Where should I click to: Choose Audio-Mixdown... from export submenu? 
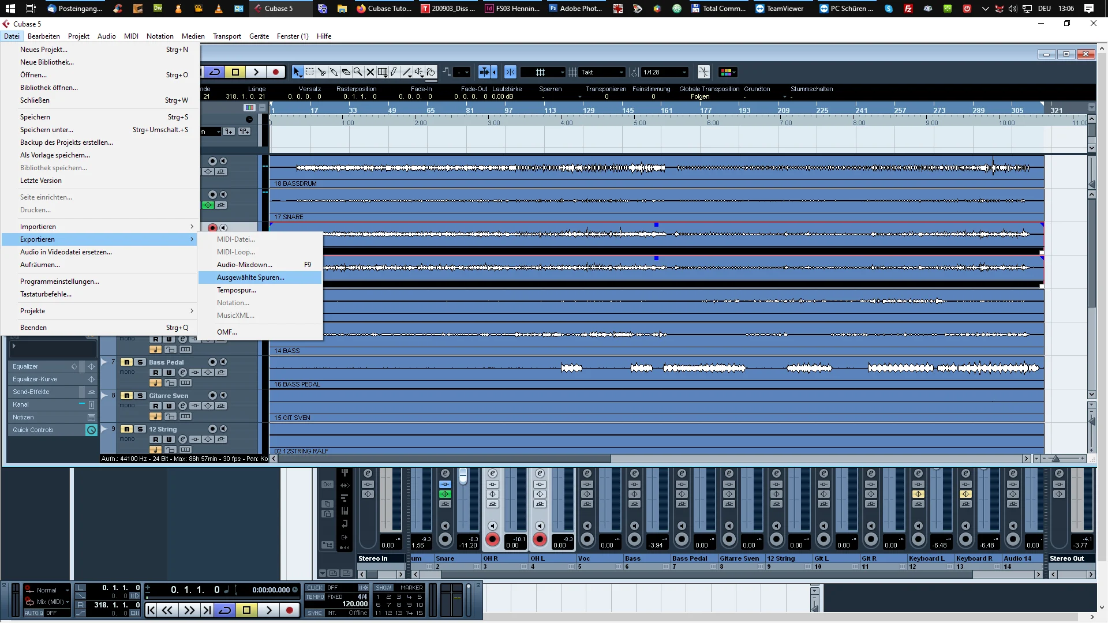click(260, 265)
